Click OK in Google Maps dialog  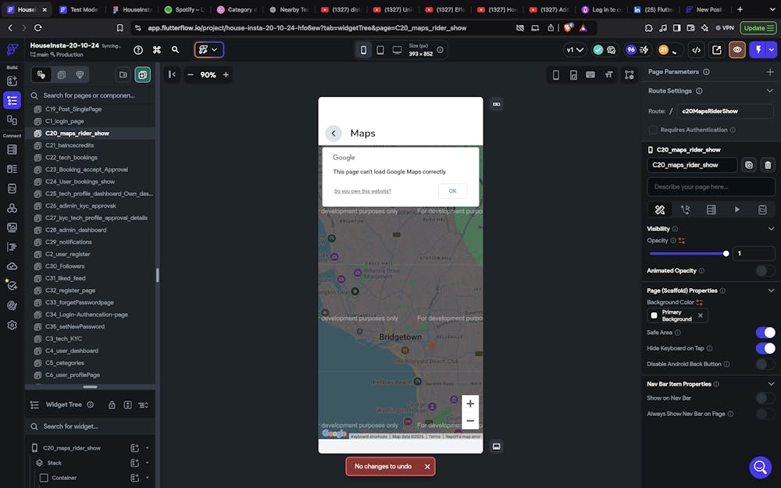coord(452,191)
